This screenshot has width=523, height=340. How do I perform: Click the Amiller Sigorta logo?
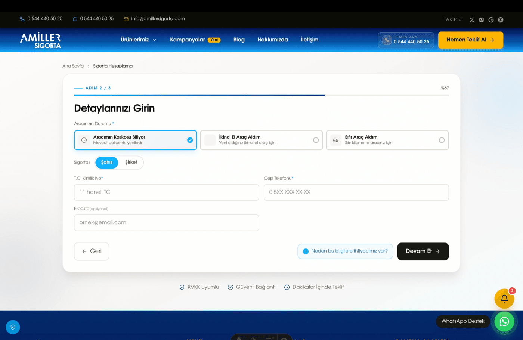(41, 40)
